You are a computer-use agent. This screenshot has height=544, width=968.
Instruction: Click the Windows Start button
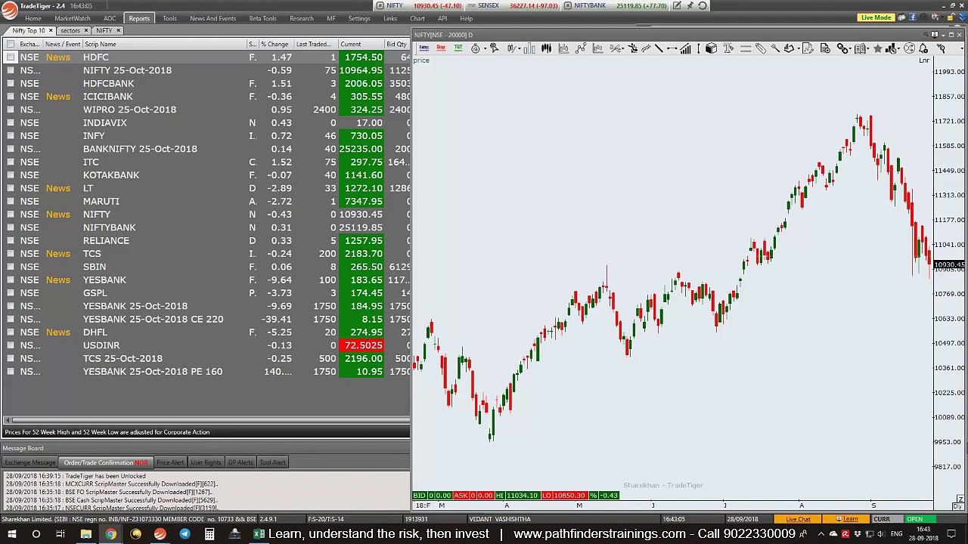pyautogui.click(x=11, y=534)
